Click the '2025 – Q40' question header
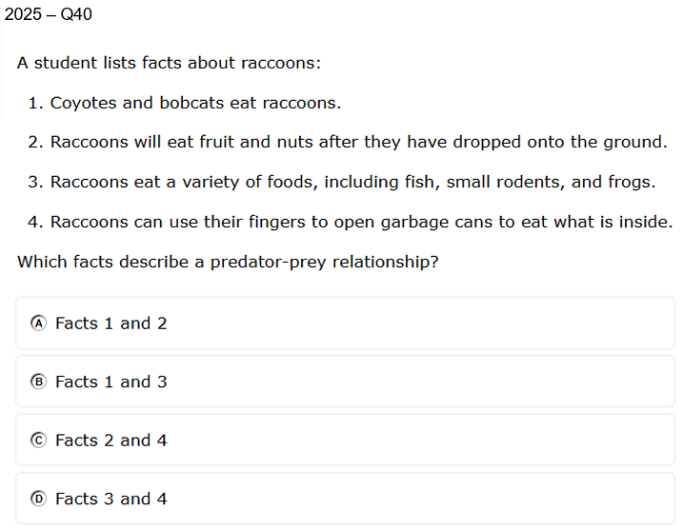This screenshot has width=683, height=529. point(49,14)
